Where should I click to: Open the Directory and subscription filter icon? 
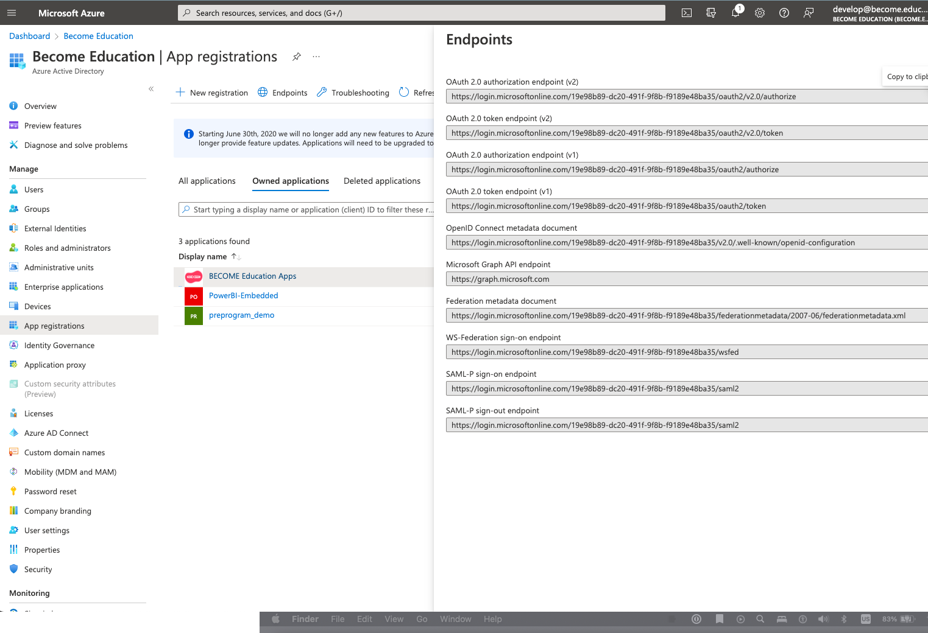(711, 13)
